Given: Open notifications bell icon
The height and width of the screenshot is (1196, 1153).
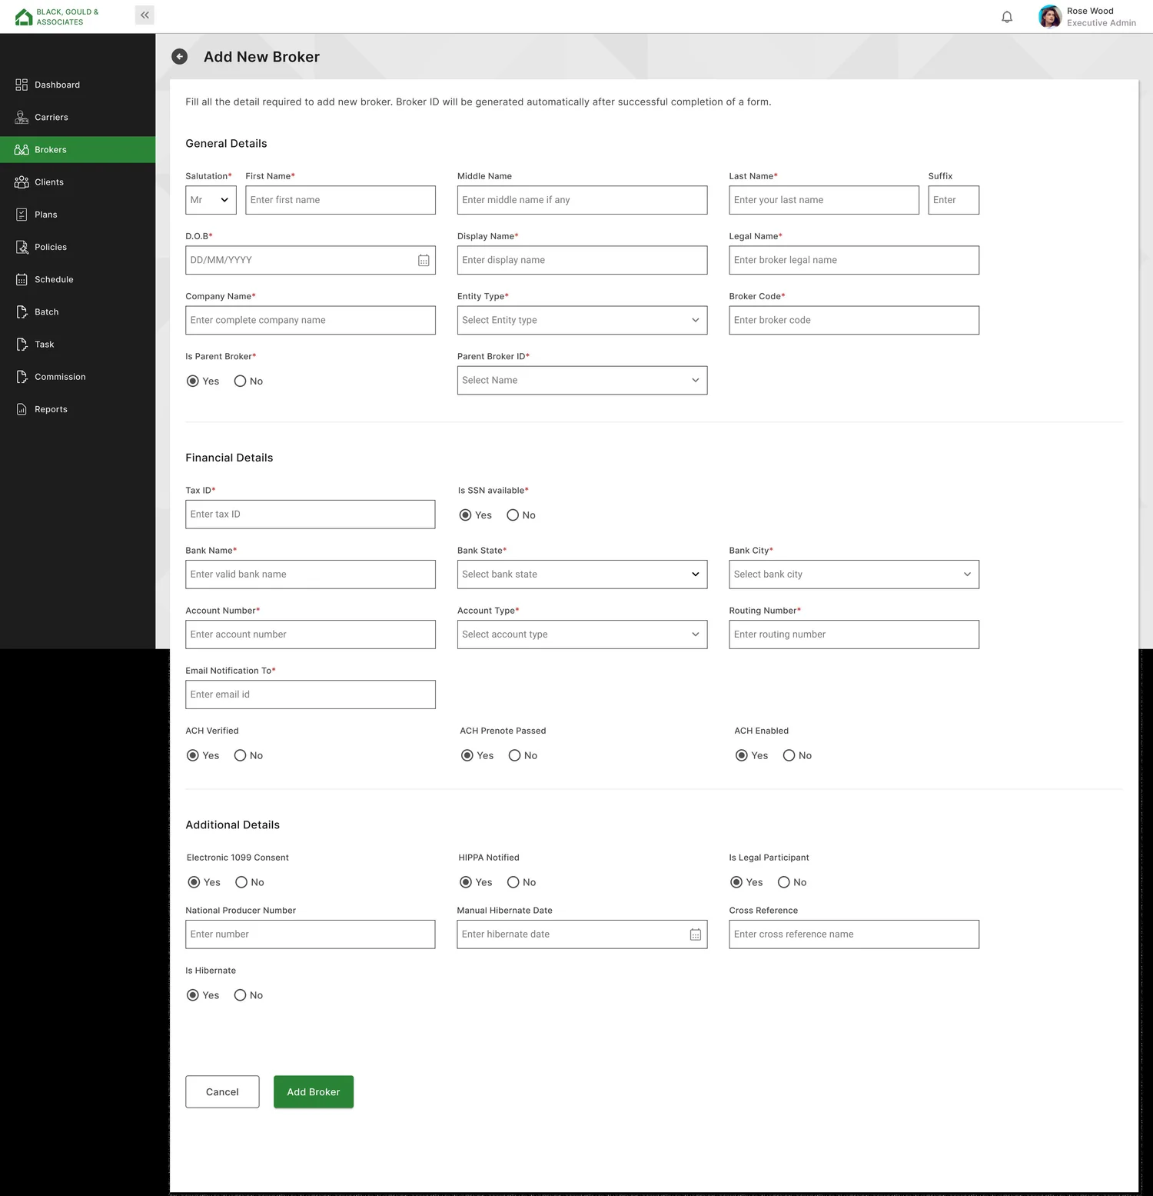Looking at the screenshot, I should point(1007,17).
